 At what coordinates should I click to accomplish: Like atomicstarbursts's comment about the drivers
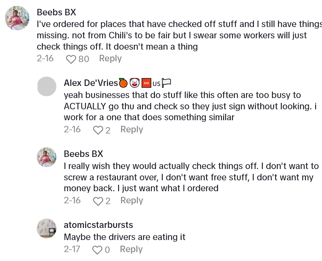pos(97,250)
